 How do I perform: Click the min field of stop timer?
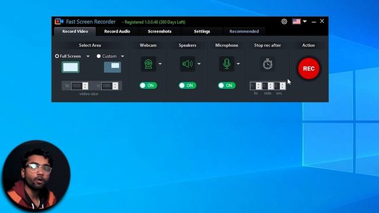tap(265, 86)
